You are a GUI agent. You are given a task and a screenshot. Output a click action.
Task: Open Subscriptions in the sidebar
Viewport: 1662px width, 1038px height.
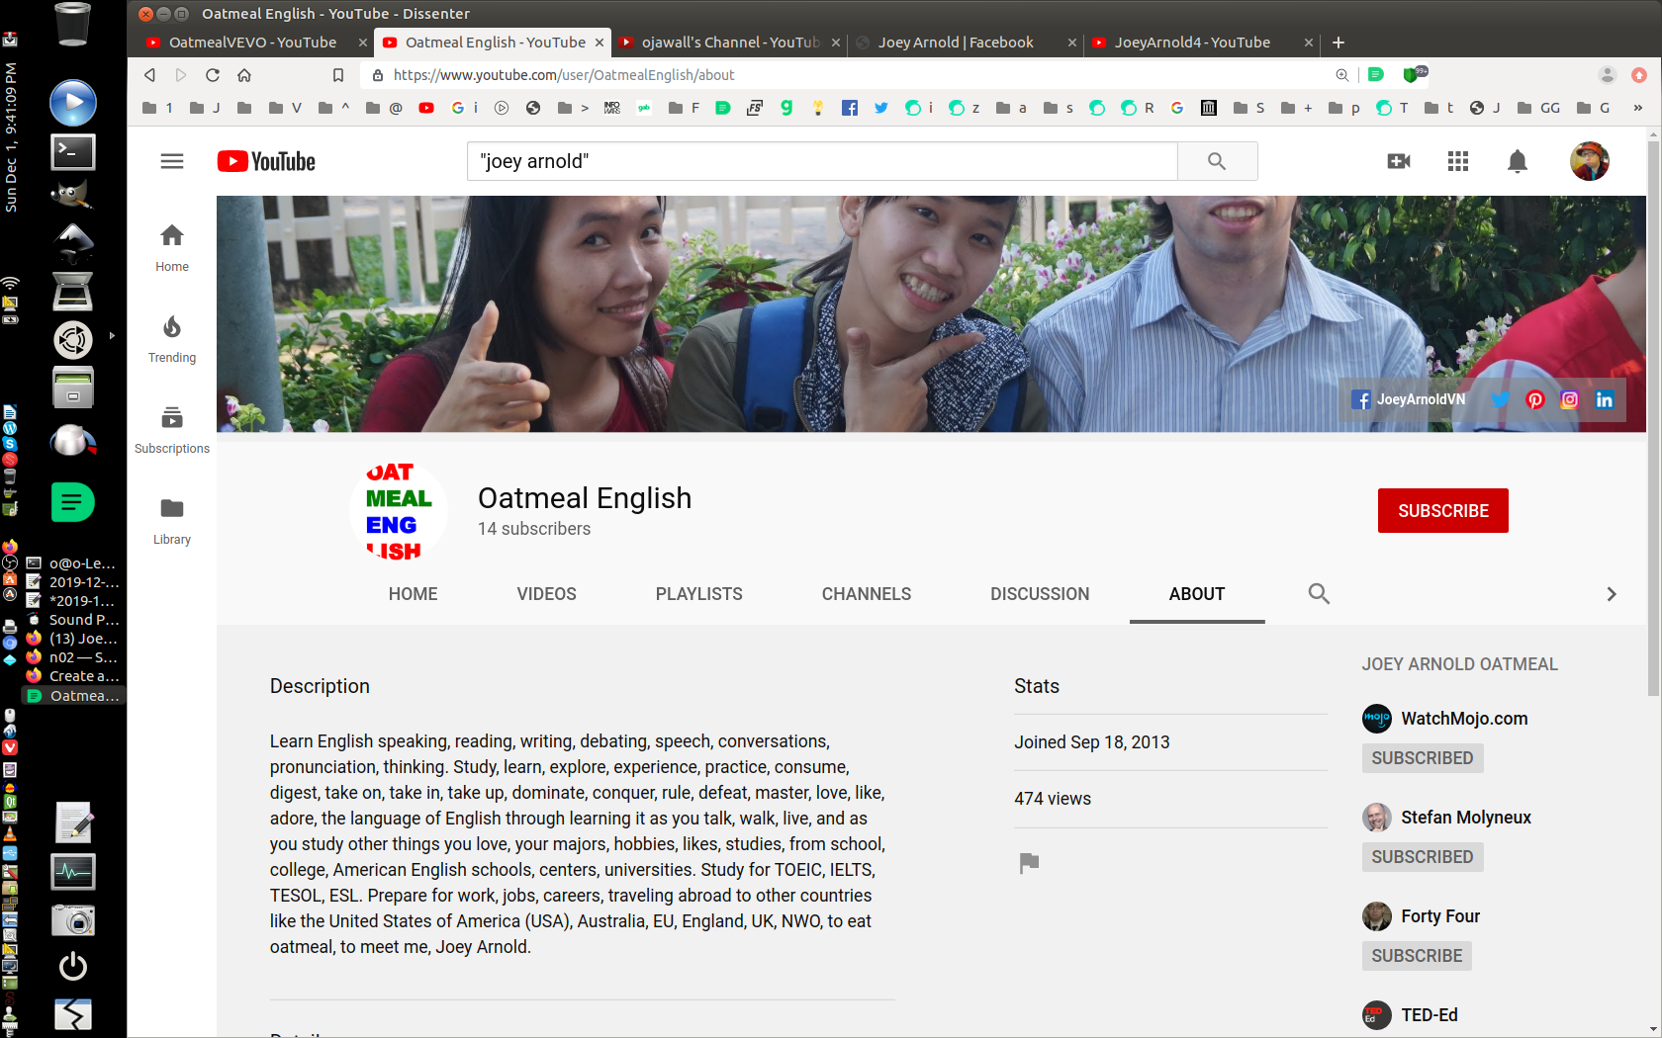[172, 430]
